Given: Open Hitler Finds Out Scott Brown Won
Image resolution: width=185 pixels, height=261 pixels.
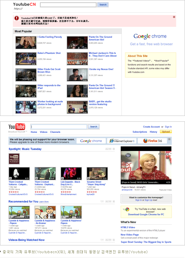Looking at the screenshot, I should coord(49,70).
